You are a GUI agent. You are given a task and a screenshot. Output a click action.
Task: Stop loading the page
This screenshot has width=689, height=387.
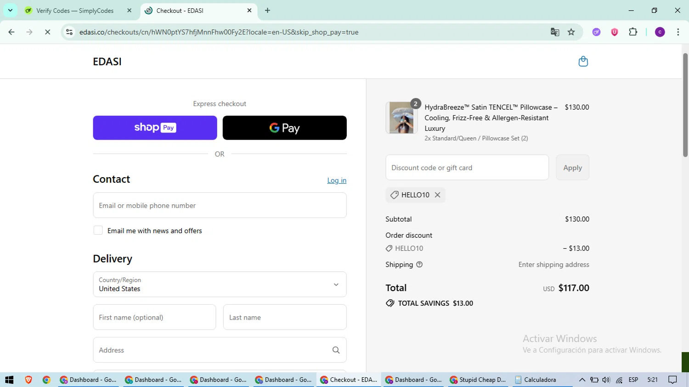(x=47, y=32)
